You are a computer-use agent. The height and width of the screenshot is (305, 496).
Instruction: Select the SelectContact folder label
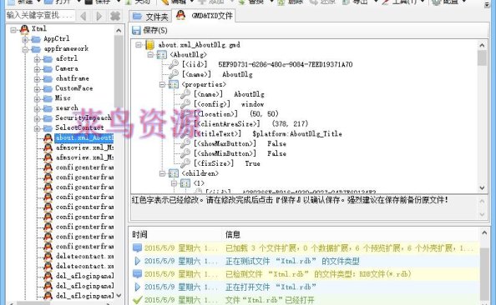(x=79, y=127)
